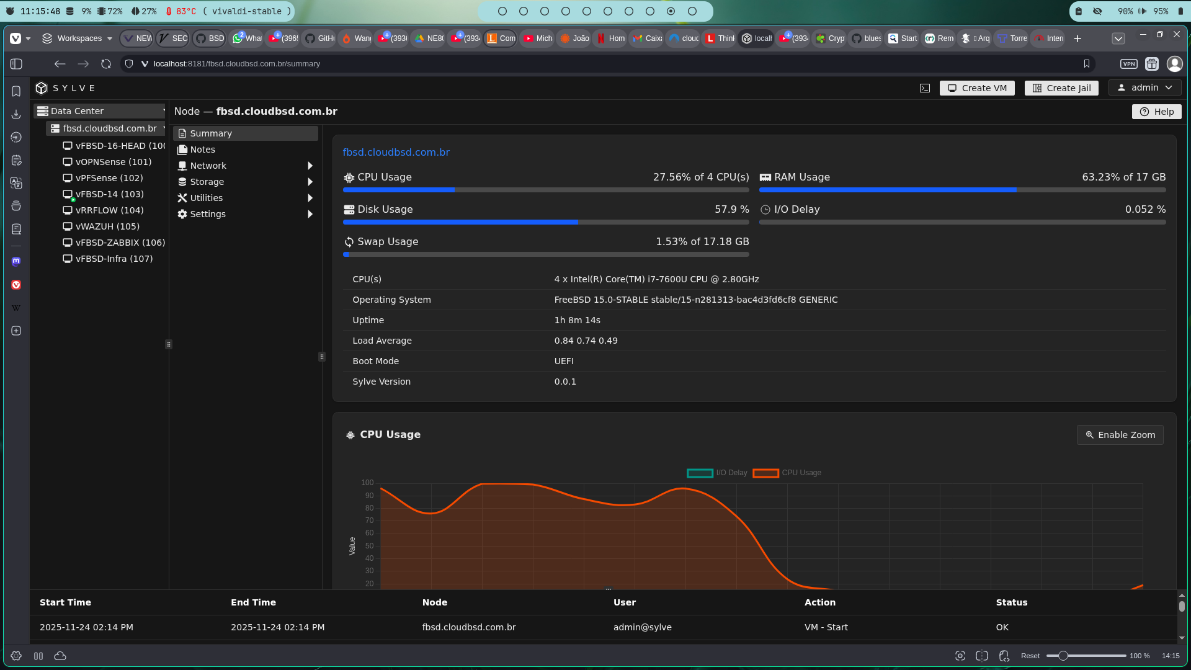Viewport: 1191px width, 670px height.
Task: Click the Sylve cube logo icon
Action: (x=42, y=88)
